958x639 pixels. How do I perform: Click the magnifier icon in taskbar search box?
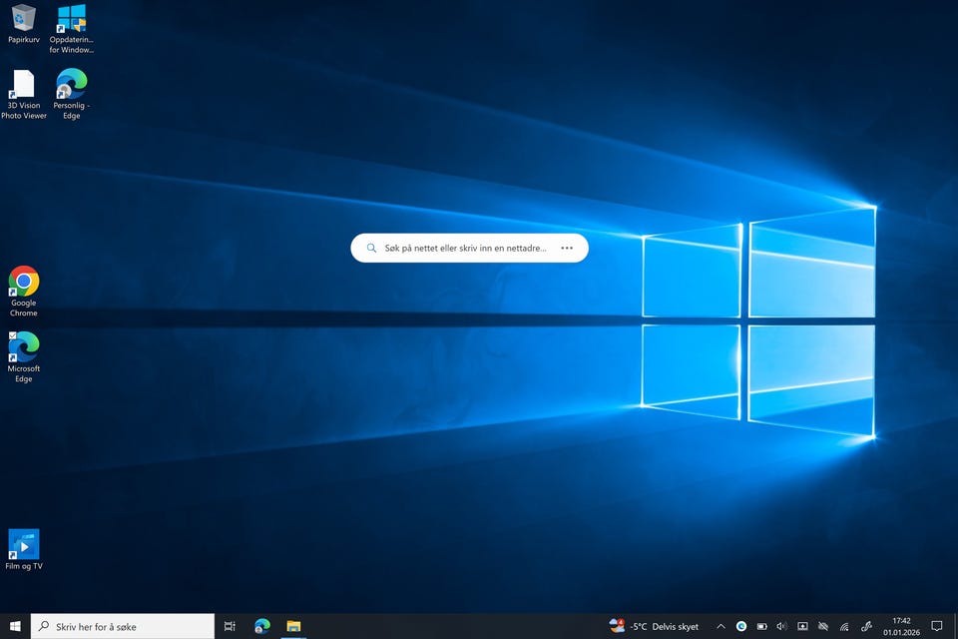44,626
